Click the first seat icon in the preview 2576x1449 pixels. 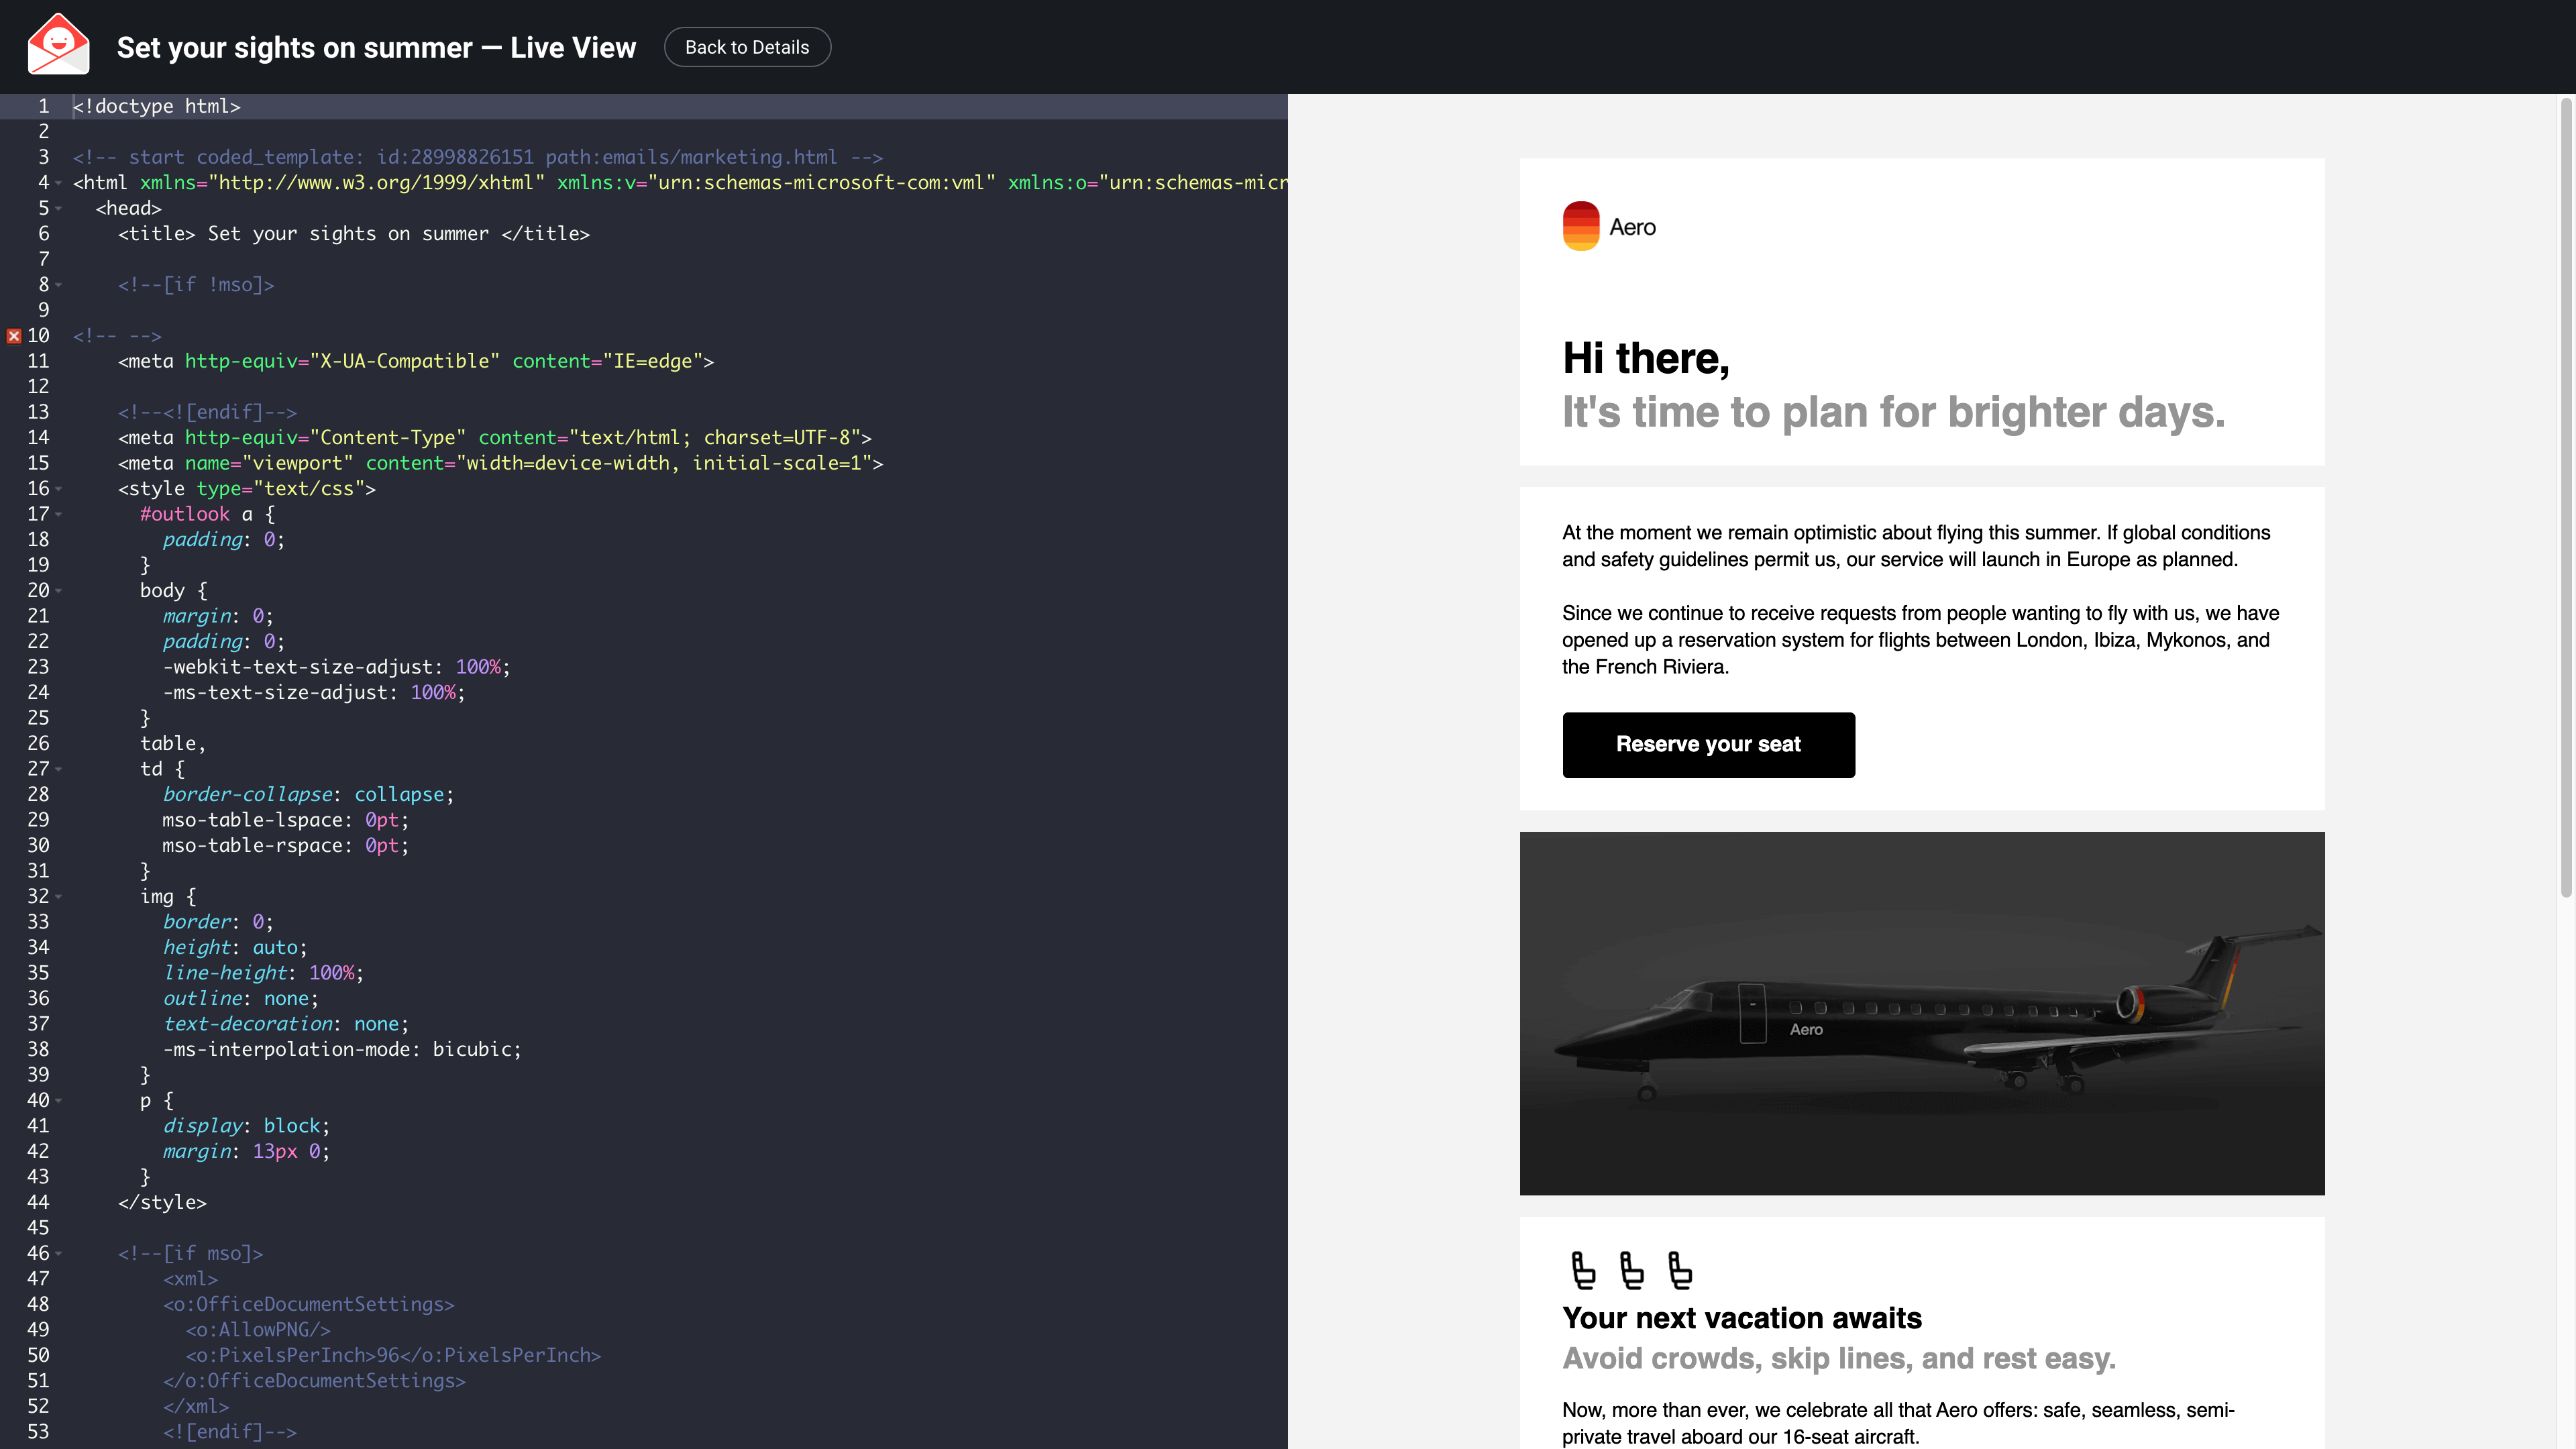(x=1583, y=1270)
